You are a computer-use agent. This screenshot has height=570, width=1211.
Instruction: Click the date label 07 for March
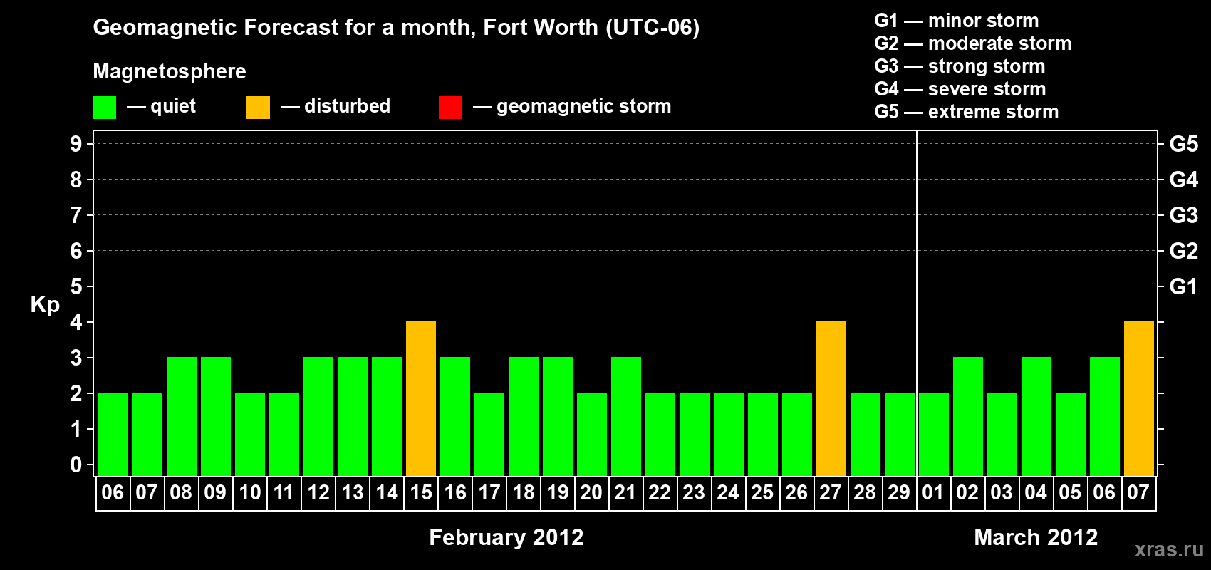pos(1138,493)
